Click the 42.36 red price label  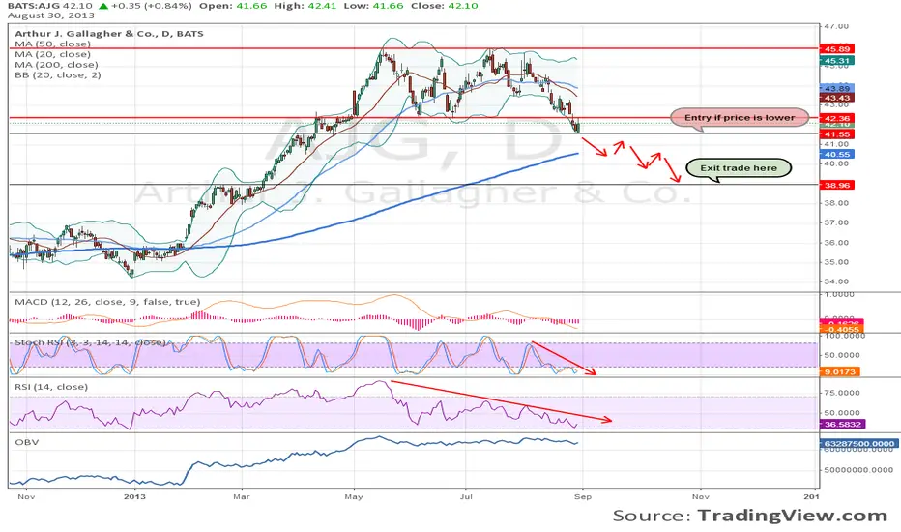click(837, 118)
